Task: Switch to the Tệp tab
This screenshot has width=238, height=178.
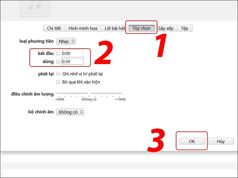Action: point(184,28)
